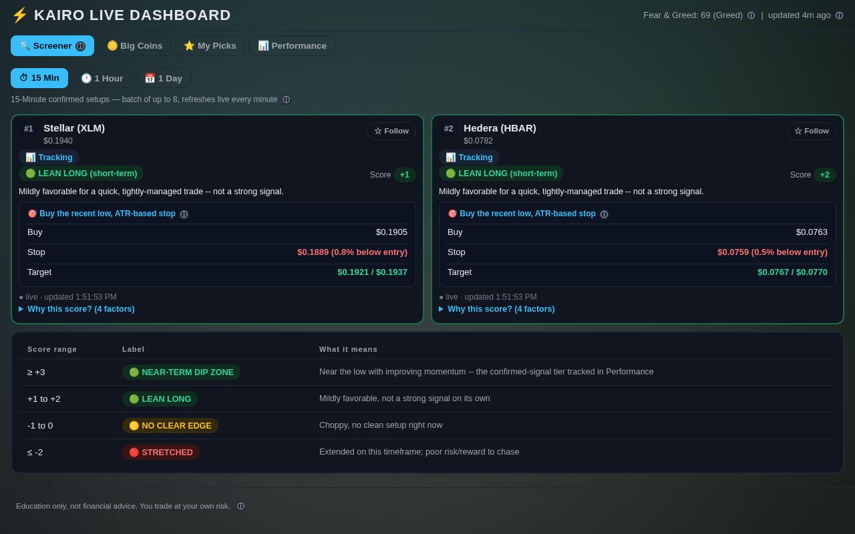Follow Stellar (XLM)
855x534 pixels.
(x=391, y=131)
